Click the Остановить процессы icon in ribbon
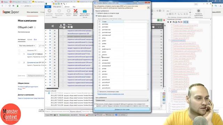Screen dimensions: 223x125 point(49,11)
